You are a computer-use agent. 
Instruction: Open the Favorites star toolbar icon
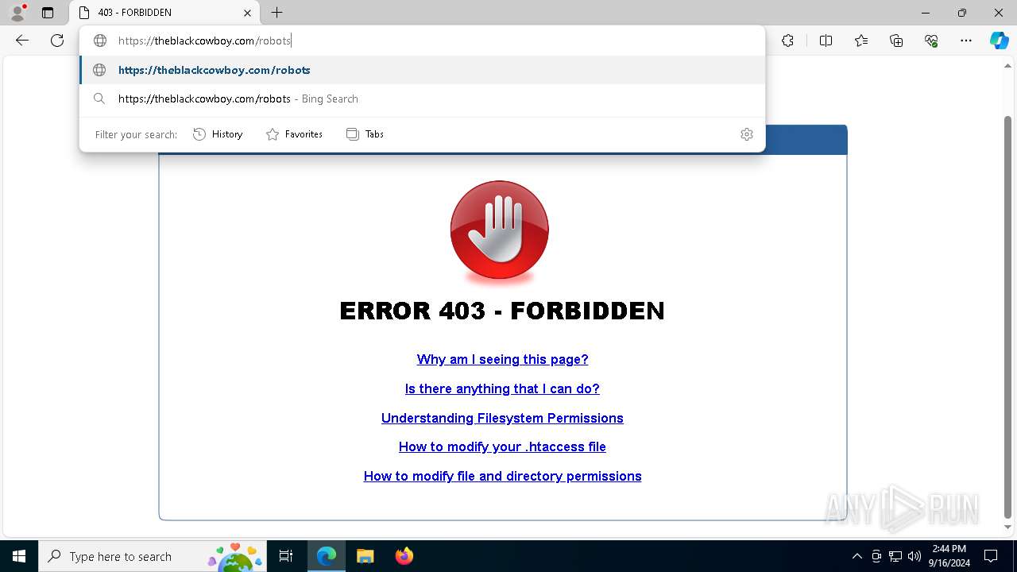[861, 41]
